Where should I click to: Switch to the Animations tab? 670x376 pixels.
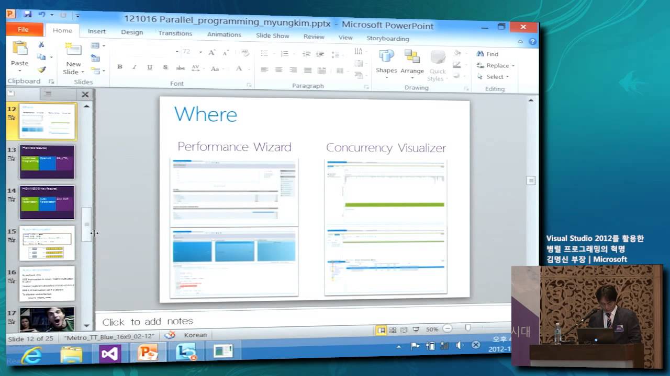pyautogui.click(x=224, y=34)
